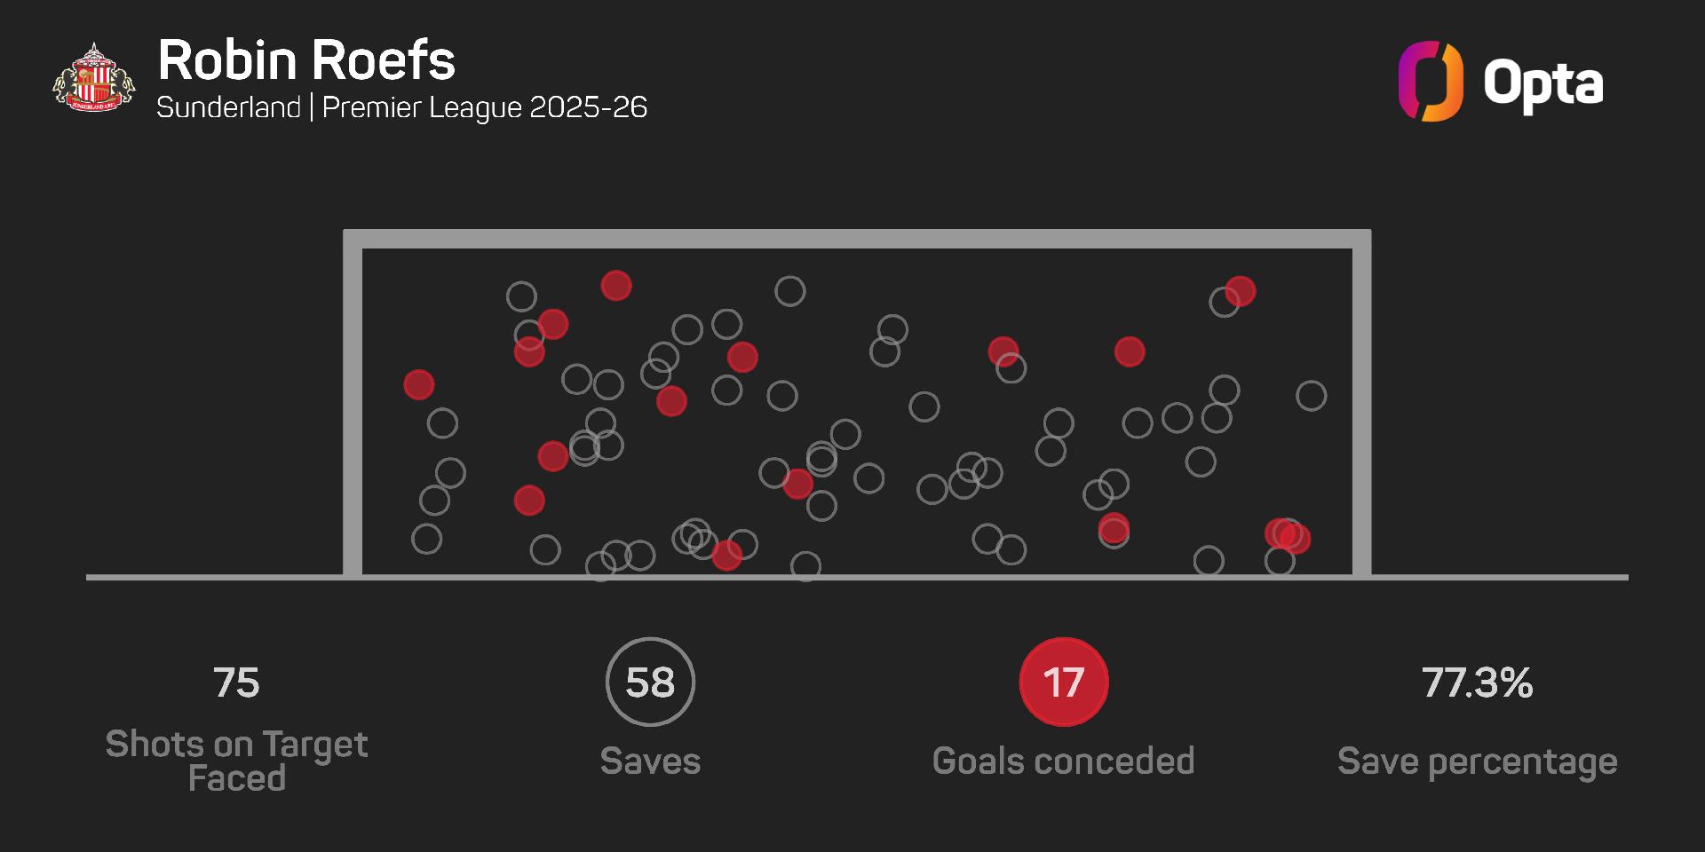
Task: Click the white circle showing 58 saves
Action: 650,682
